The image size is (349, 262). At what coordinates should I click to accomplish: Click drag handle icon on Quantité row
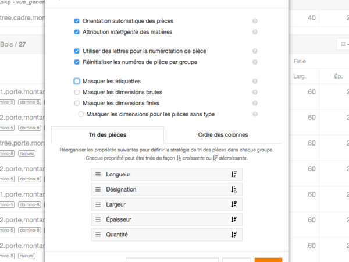pyautogui.click(x=98, y=235)
